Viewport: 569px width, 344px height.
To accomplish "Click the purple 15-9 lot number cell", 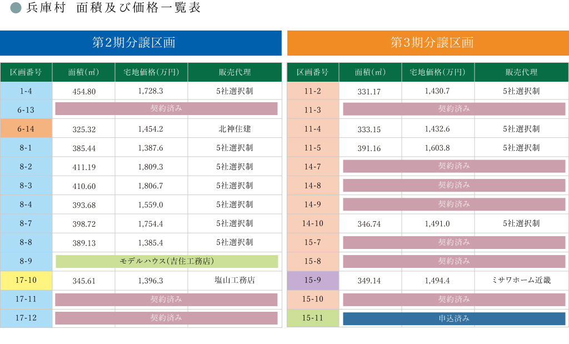I will (313, 281).
